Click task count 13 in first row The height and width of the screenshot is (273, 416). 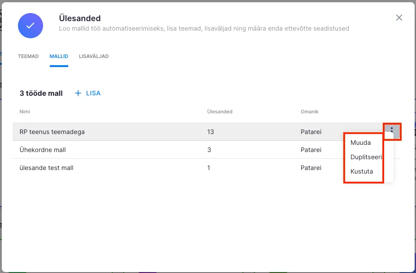tap(210, 132)
